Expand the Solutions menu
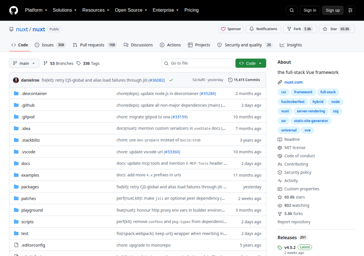The image size is (364, 256). pyautogui.click(x=65, y=10)
